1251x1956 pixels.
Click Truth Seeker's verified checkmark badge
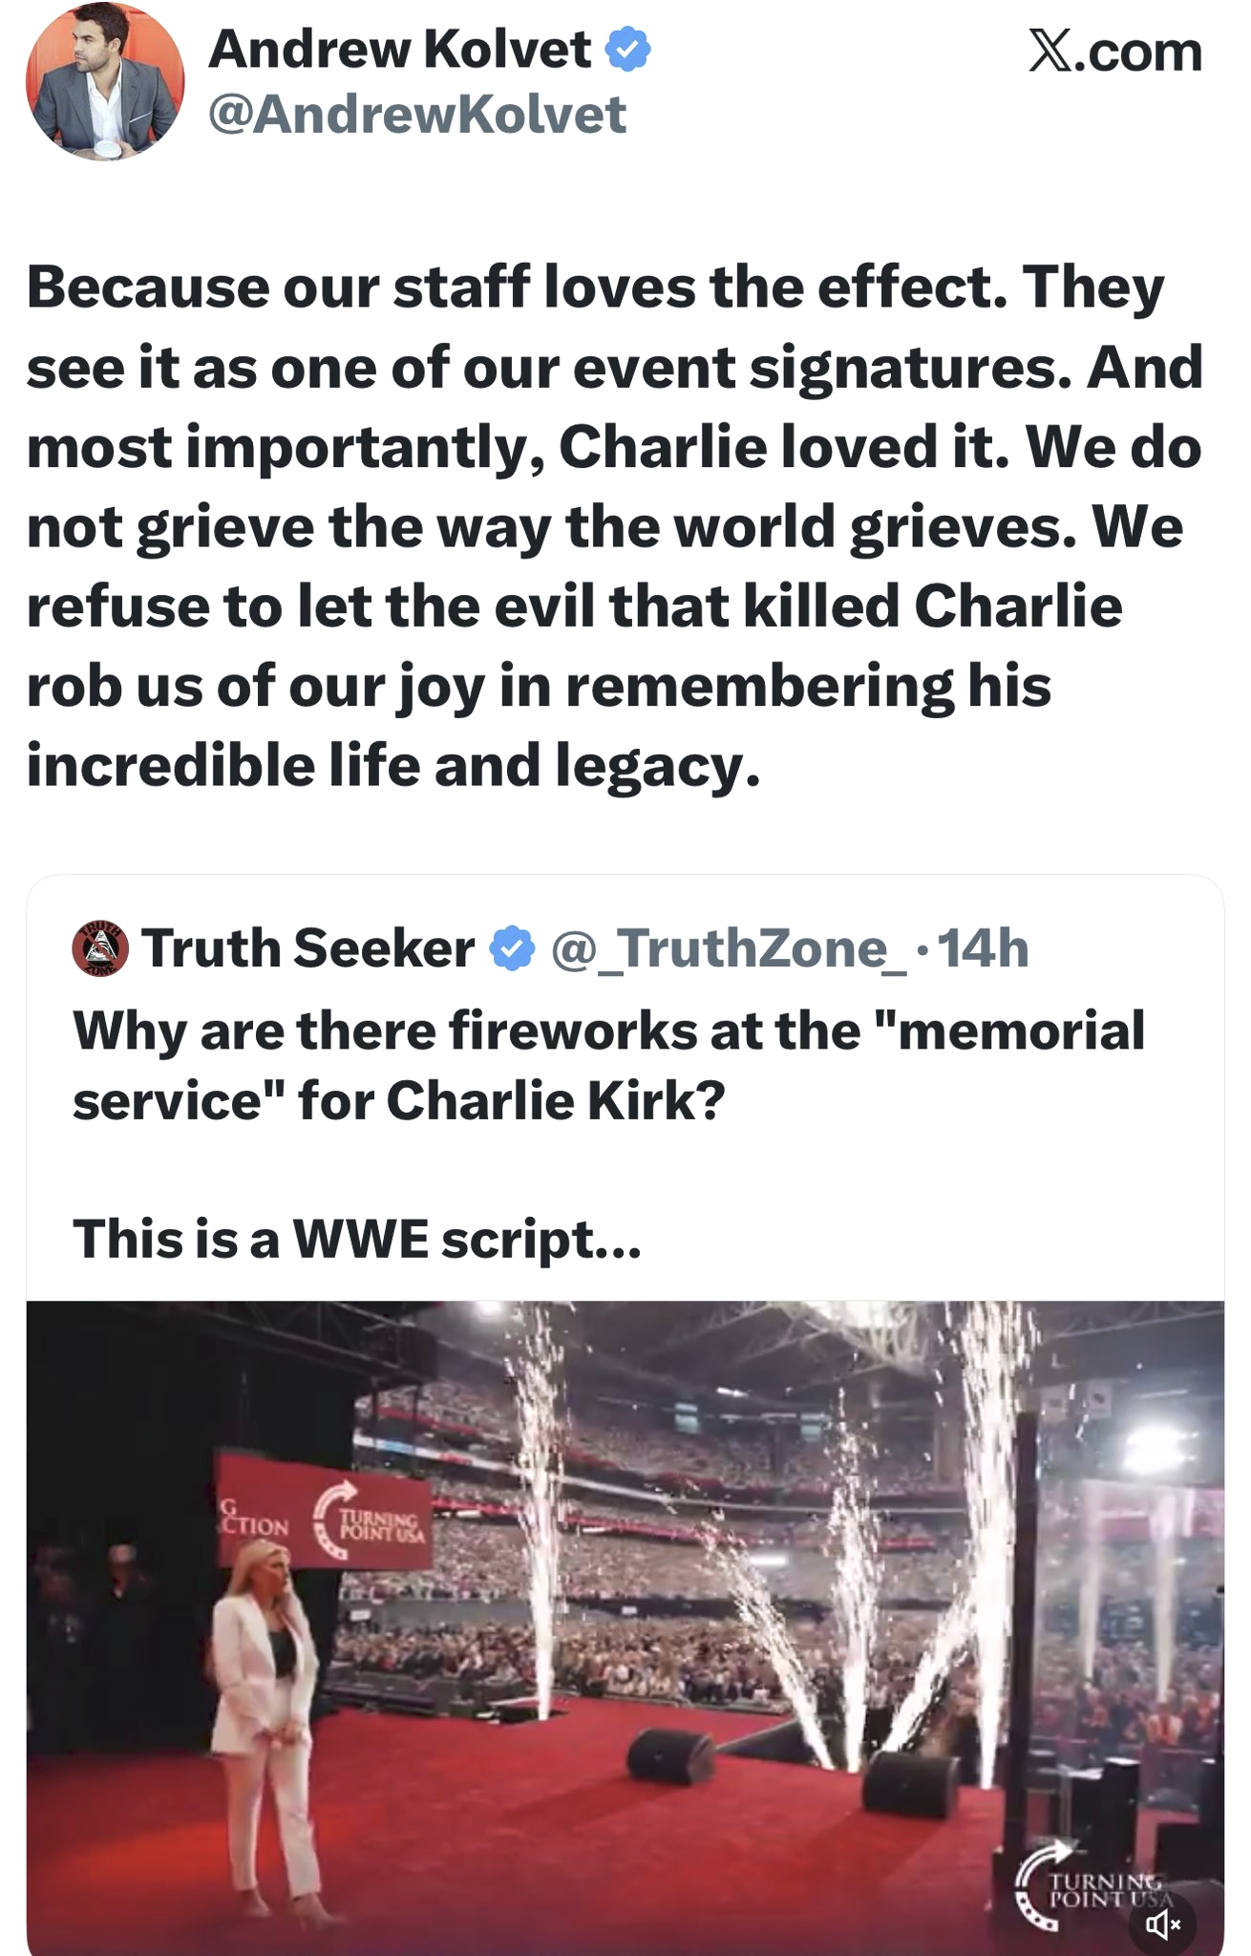(513, 948)
